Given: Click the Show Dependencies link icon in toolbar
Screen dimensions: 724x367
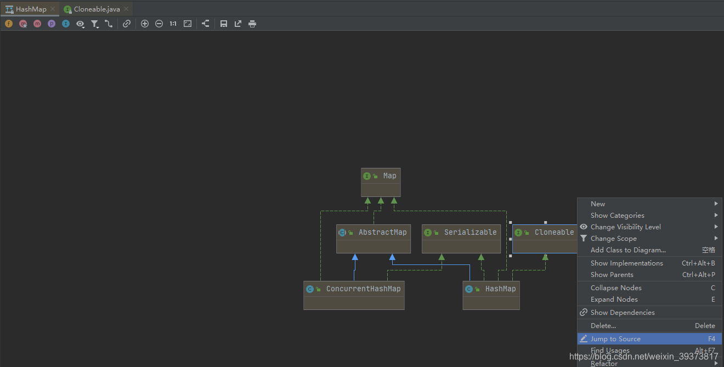Looking at the screenshot, I should [x=127, y=24].
